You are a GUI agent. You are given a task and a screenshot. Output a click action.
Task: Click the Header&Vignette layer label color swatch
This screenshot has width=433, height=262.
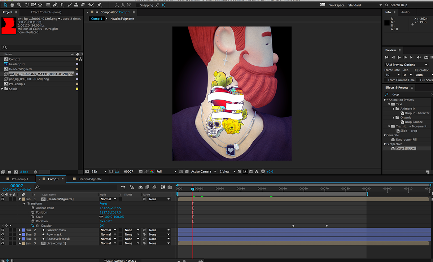pos(23,199)
